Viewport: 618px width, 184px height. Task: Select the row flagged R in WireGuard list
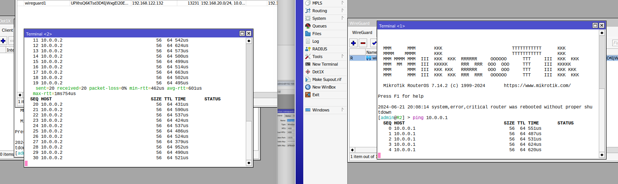(363, 58)
